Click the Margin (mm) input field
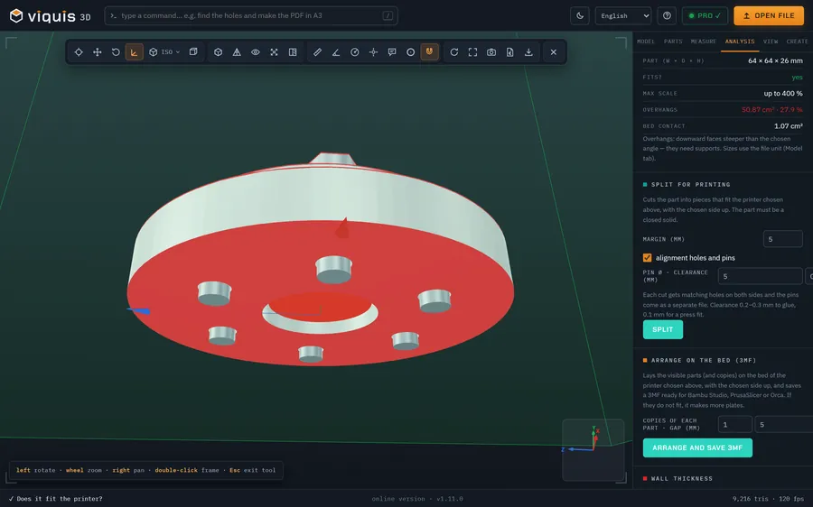 pos(783,239)
